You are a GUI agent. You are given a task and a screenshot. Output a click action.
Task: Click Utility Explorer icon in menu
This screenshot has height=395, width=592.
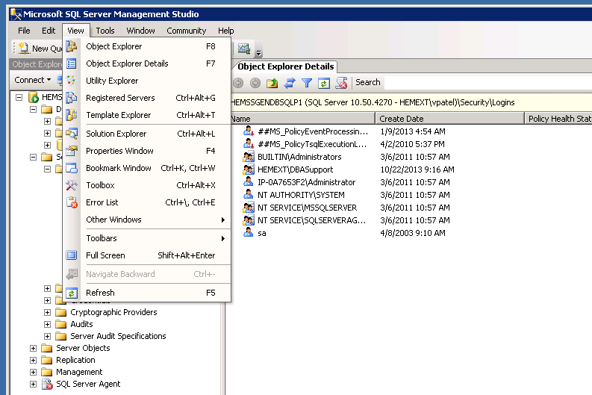point(72,81)
